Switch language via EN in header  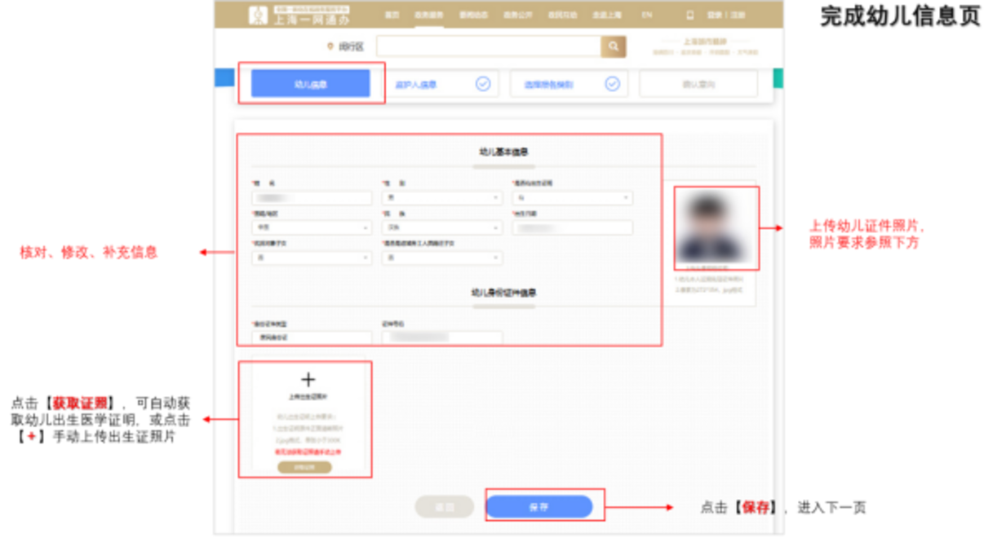tap(647, 15)
